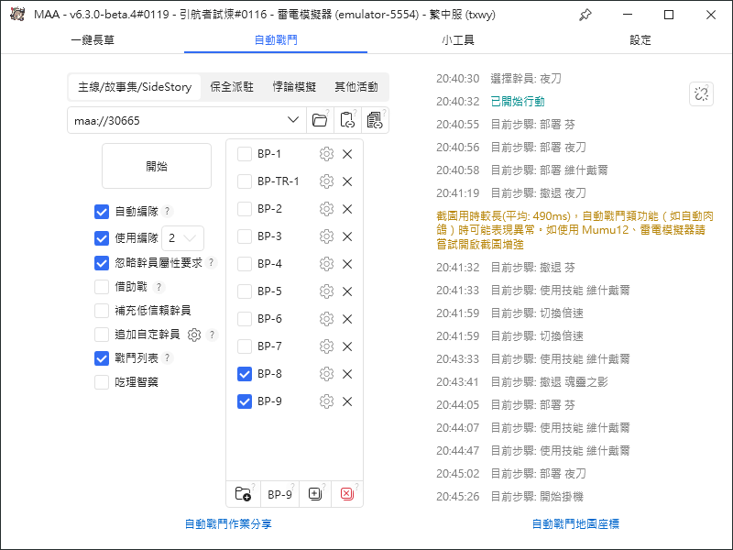This screenshot has height=550, width=733.
Task: Click the paste-from-clipboard icon beside the path field
Action: tap(346, 120)
